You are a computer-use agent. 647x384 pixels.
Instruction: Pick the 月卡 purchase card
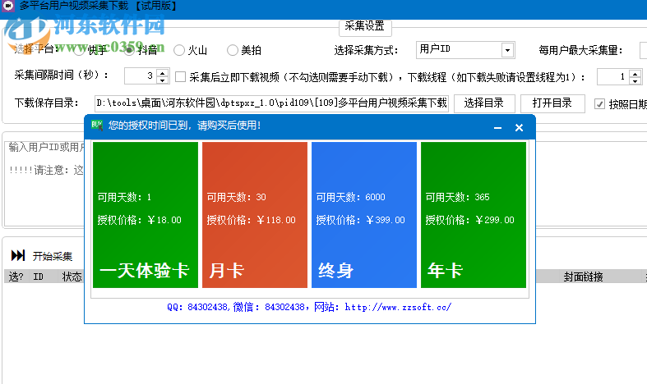coord(255,215)
